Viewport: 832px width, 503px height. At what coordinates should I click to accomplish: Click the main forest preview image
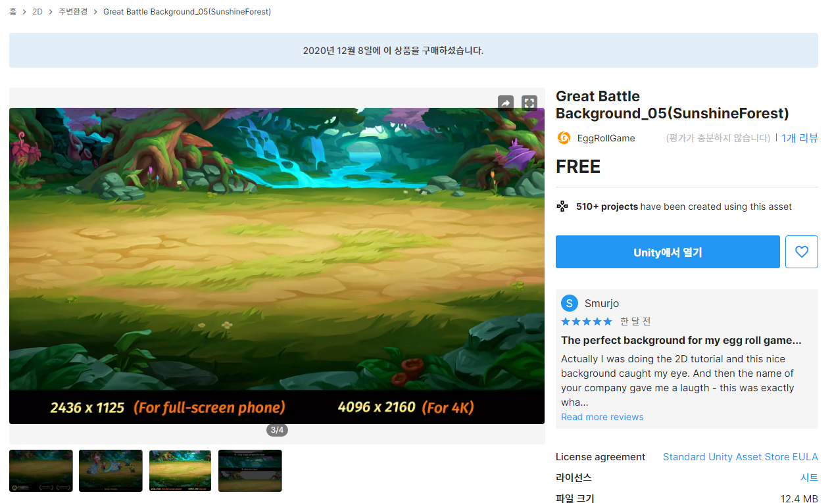tap(277, 266)
